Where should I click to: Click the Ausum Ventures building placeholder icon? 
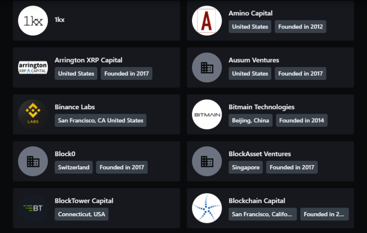coord(207,68)
